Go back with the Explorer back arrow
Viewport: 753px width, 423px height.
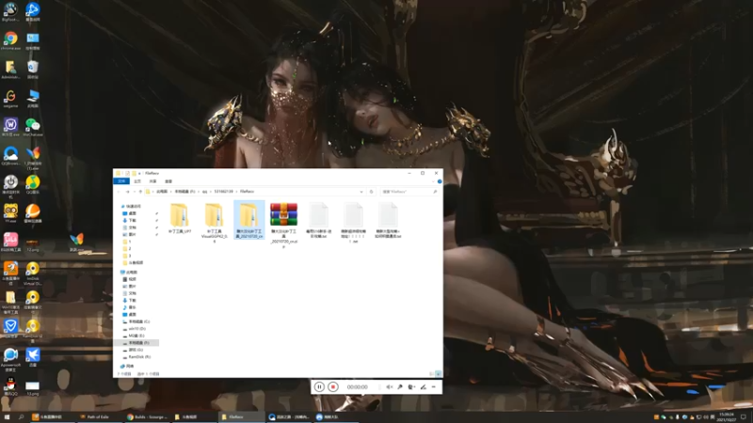120,192
